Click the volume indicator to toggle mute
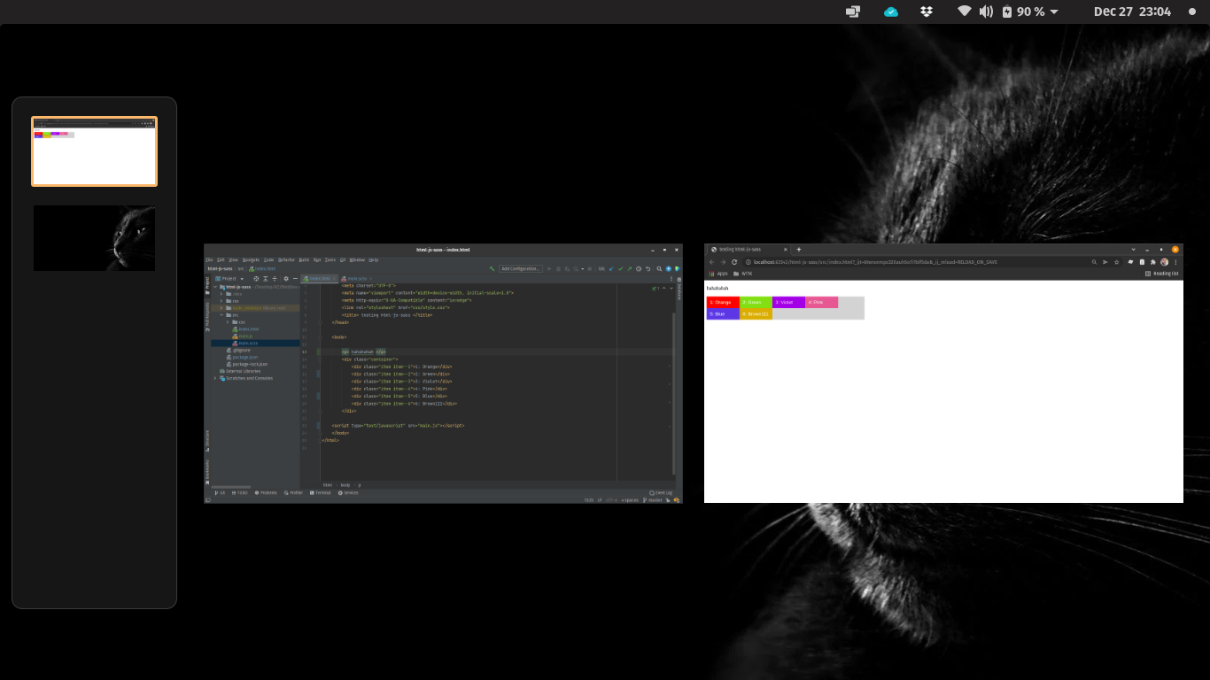Viewport: 1210px width, 680px height. 985,12
